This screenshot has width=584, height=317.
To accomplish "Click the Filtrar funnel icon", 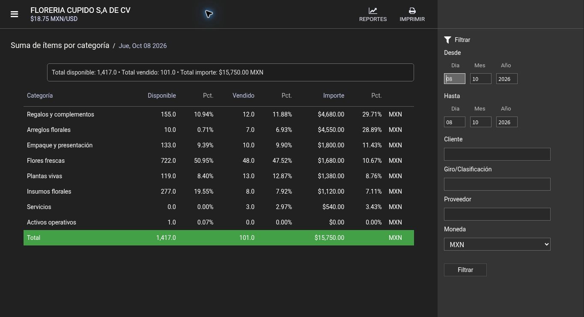I will 447,40.
